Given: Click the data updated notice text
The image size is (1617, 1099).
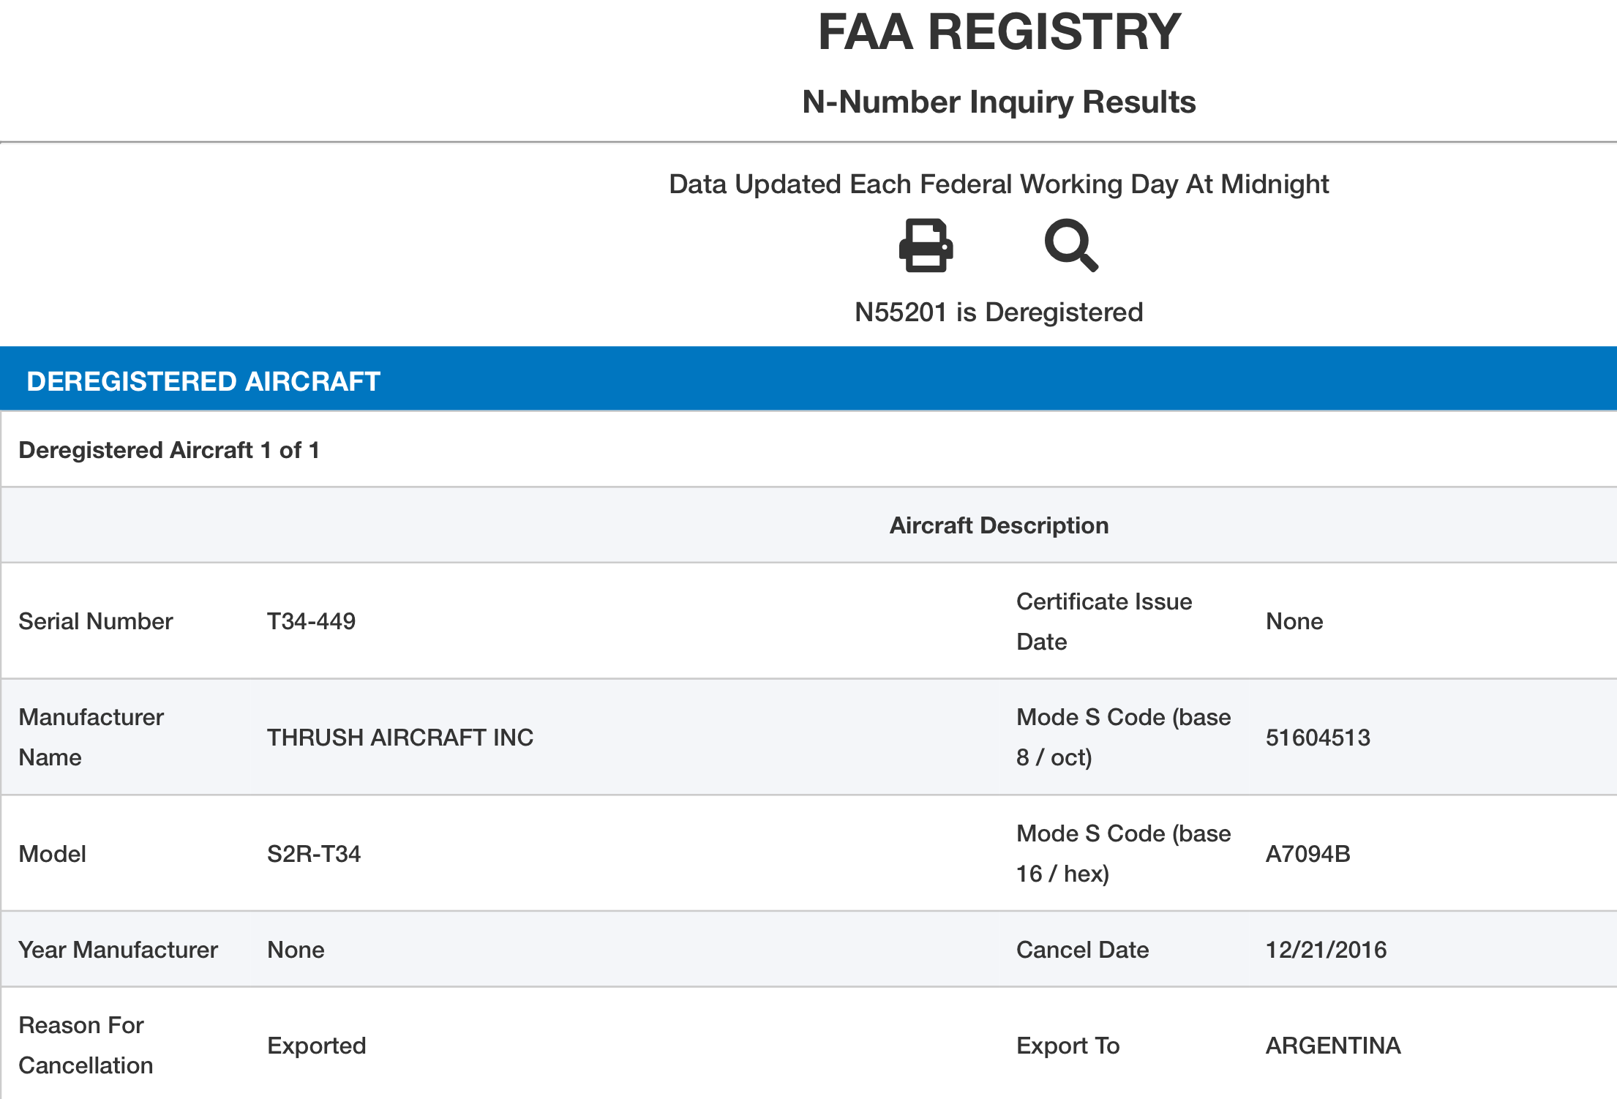Looking at the screenshot, I should tap(999, 184).
